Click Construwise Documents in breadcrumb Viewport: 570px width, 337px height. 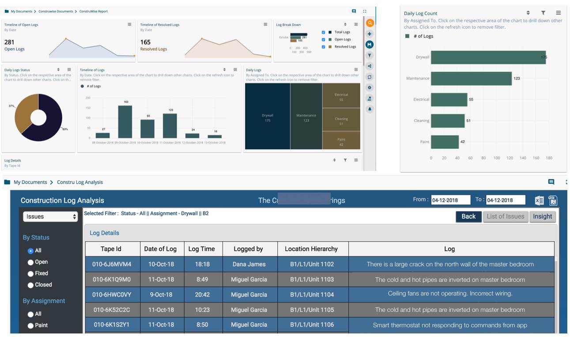(x=56, y=11)
